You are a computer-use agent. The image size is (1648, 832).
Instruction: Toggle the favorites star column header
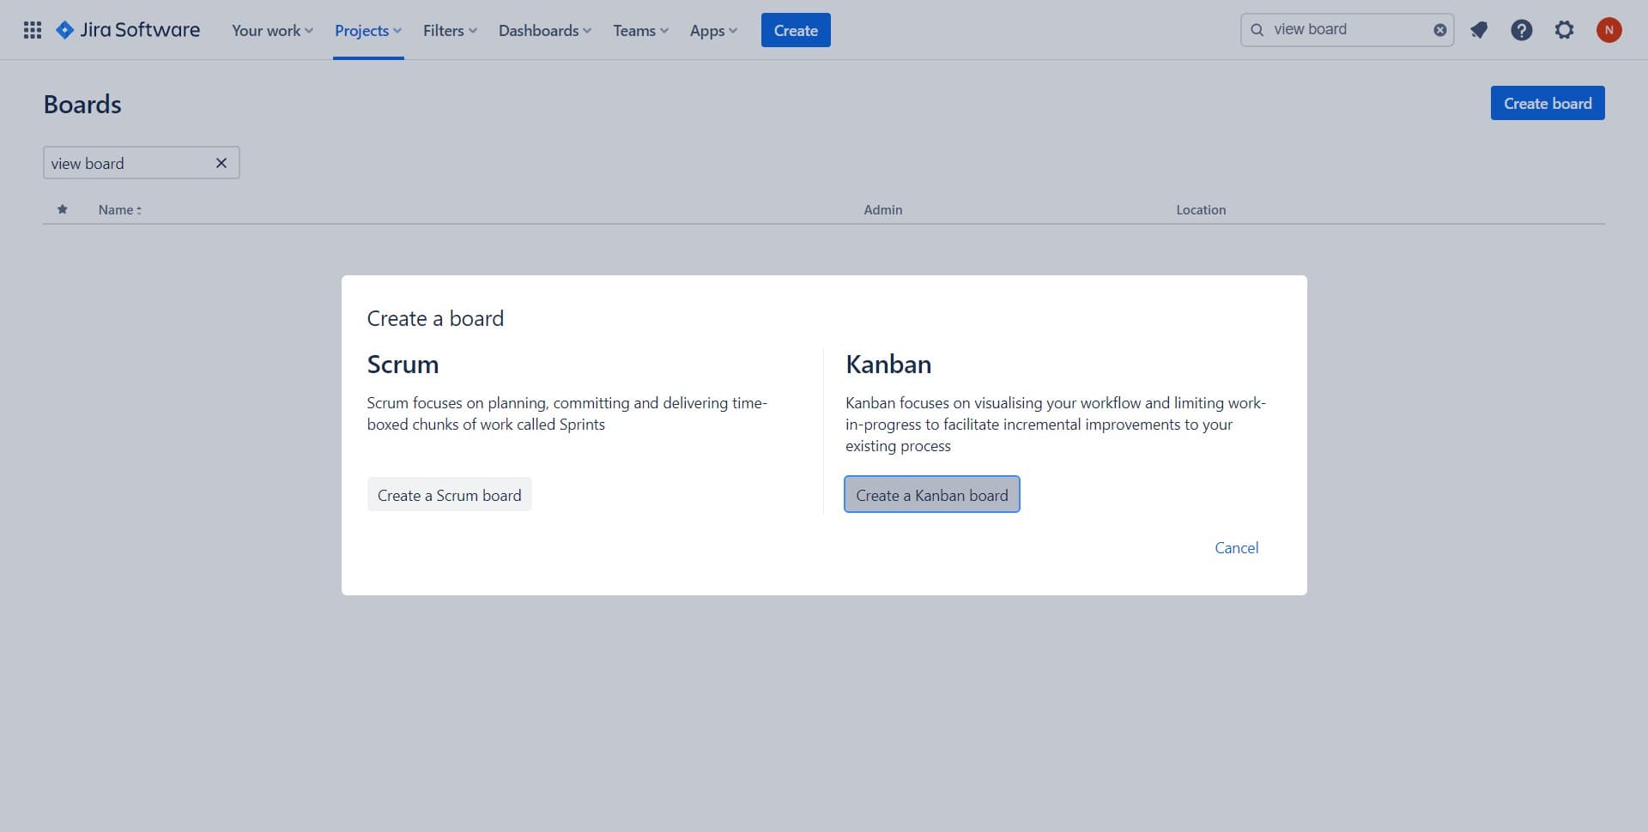pyautogui.click(x=62, y=209)
